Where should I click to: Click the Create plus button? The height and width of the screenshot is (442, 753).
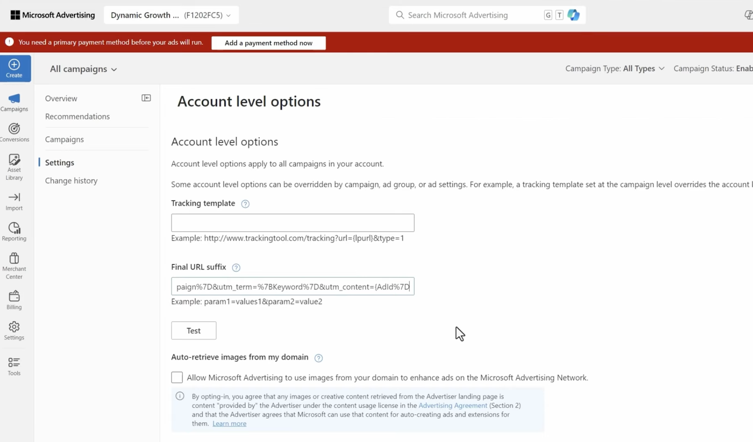point(15,69)
